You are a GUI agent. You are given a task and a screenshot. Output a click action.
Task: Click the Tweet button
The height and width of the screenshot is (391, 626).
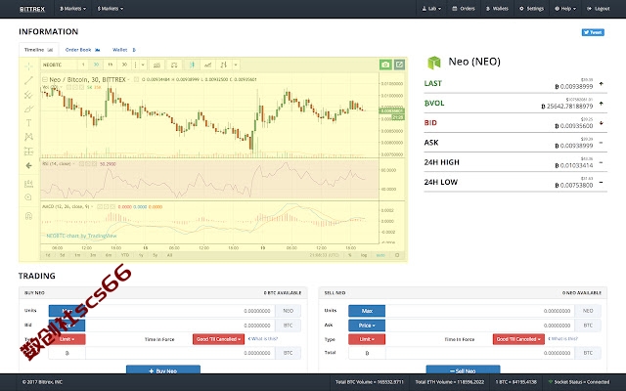[593, 32]
